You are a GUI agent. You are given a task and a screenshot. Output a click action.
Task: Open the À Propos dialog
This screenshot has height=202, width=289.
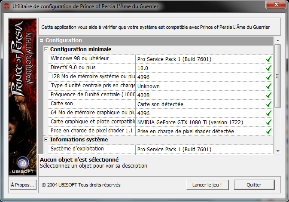23,185
